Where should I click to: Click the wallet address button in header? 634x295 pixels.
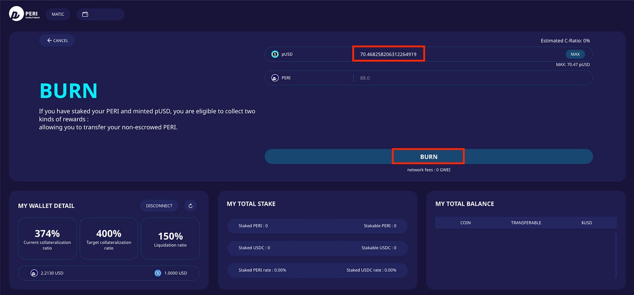[x=100, y=14]
